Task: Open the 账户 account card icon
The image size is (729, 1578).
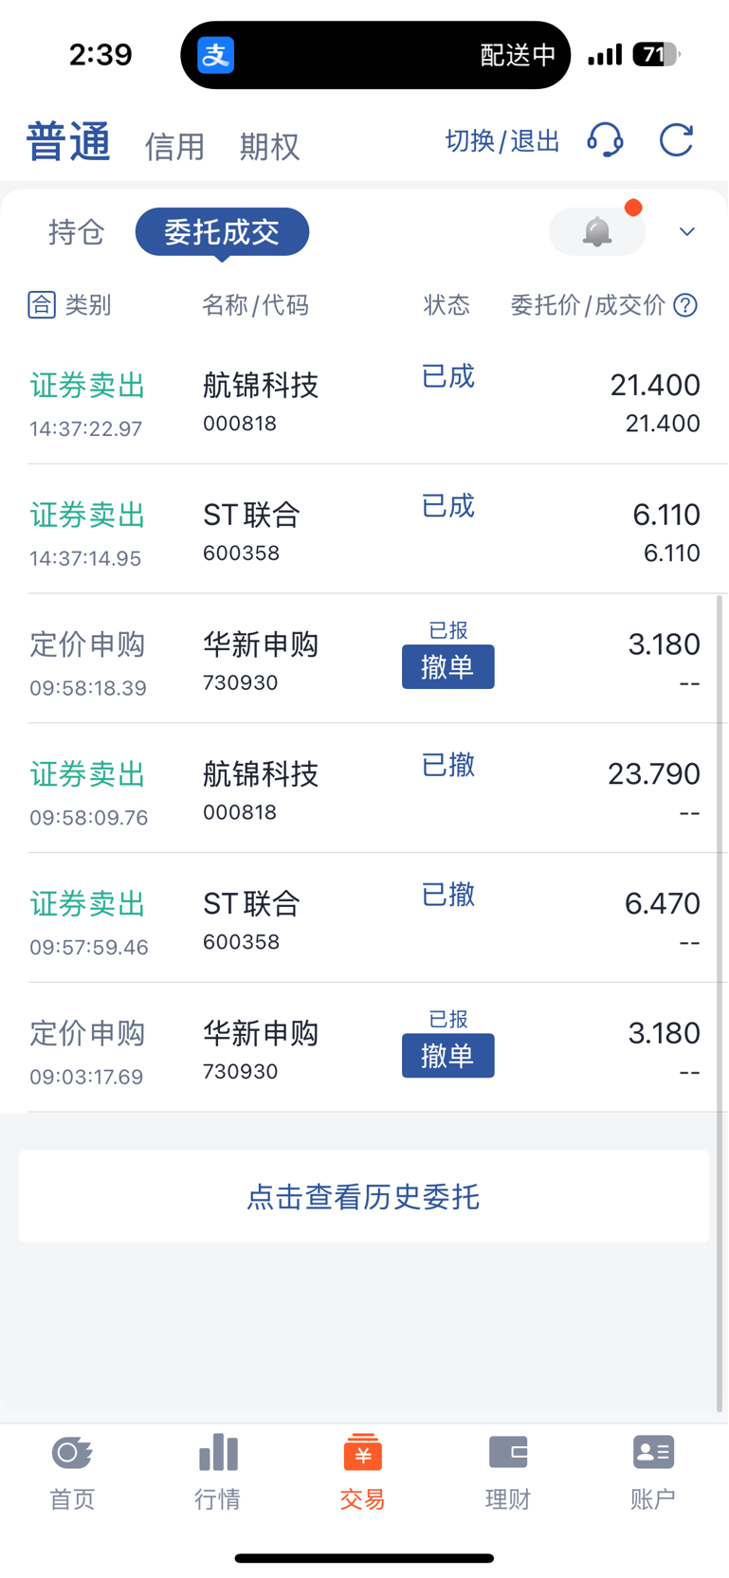Action: [653, 1452]
